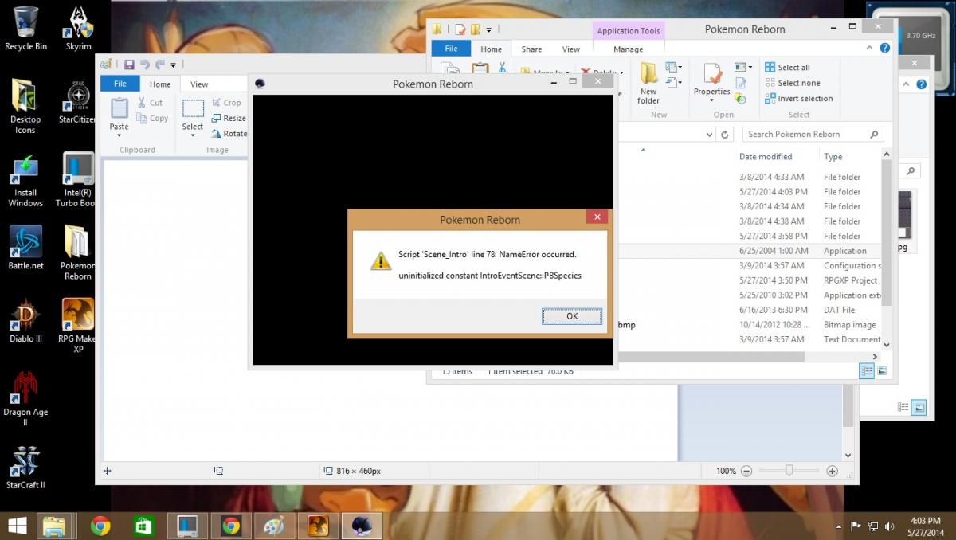Click OK in the Pokemon Reborn error dialog
Image resolution: width=956 pixels, height=540 pixels.
pyautogui.click(x=572, y=316)
